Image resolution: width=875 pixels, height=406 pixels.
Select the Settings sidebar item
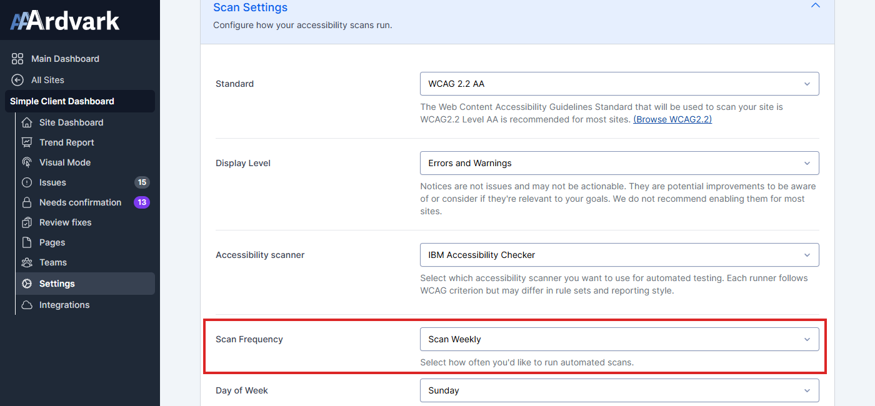coord(86,284)
